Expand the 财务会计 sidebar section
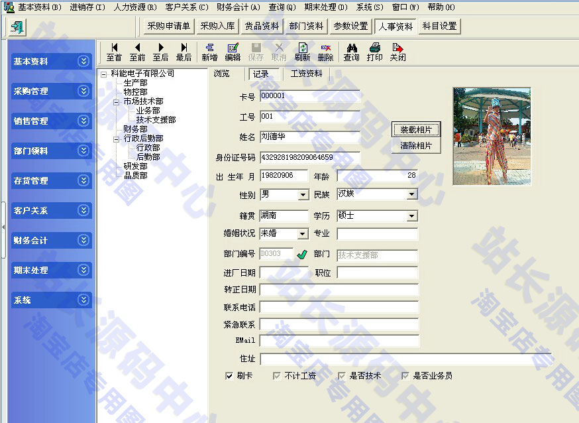579x423 pixels. [84, 240]
